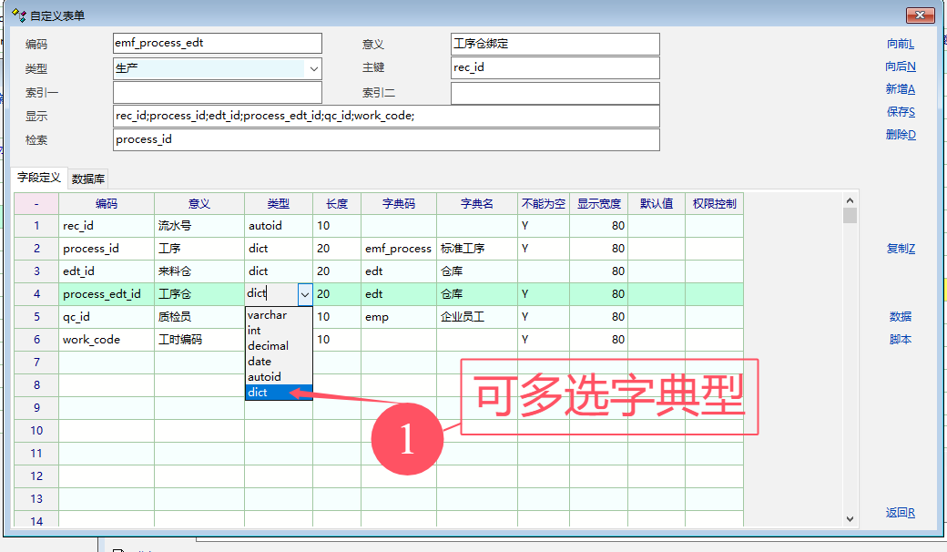947x552 pixels.
Task: Click the 编码 field containing emf_process_edt
Action: click(x=217, y=44)
